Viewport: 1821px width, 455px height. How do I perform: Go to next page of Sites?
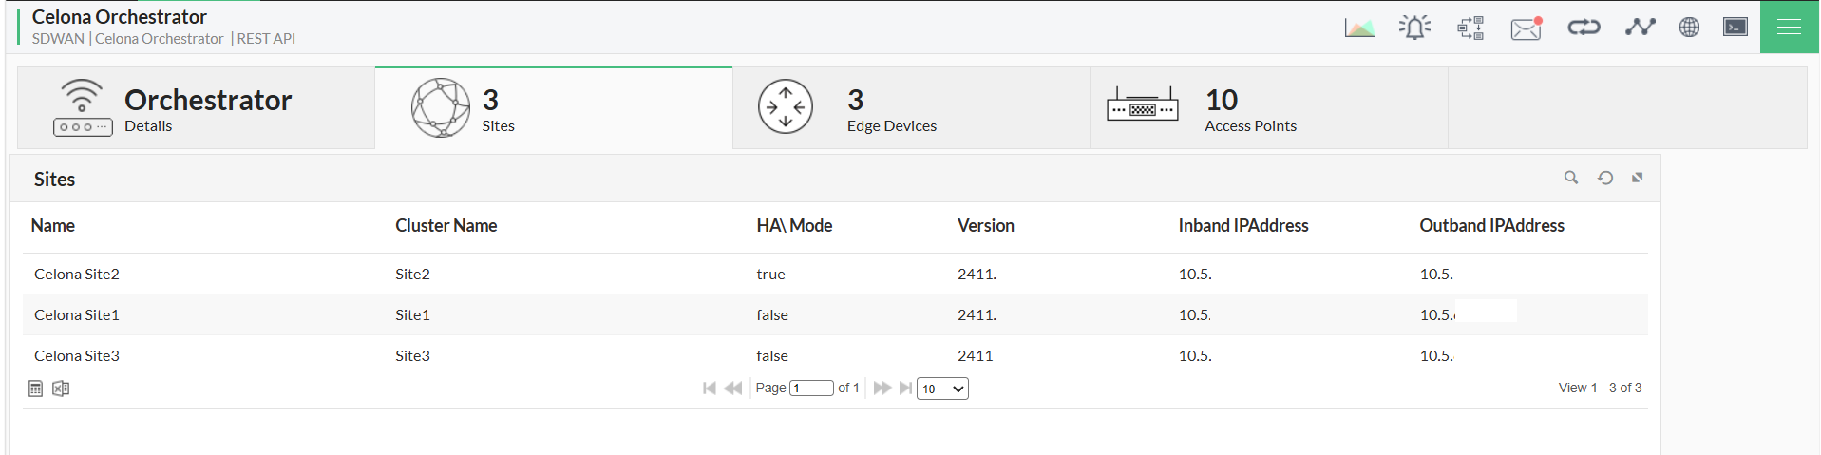882,388
